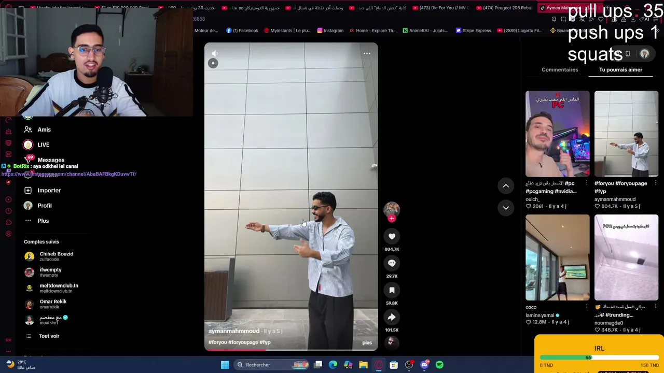The width and height of the screenshot is (664, 373).
Task: Open the Opera sidebar history clock icon
Action: [x=8, y=211]
